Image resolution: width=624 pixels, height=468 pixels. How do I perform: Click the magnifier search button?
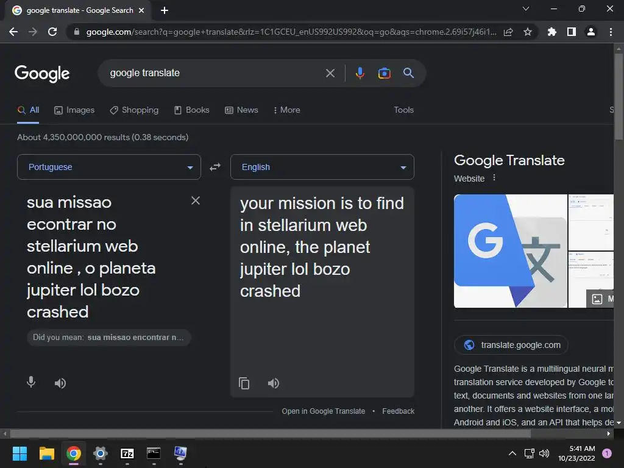coord(408,73)
